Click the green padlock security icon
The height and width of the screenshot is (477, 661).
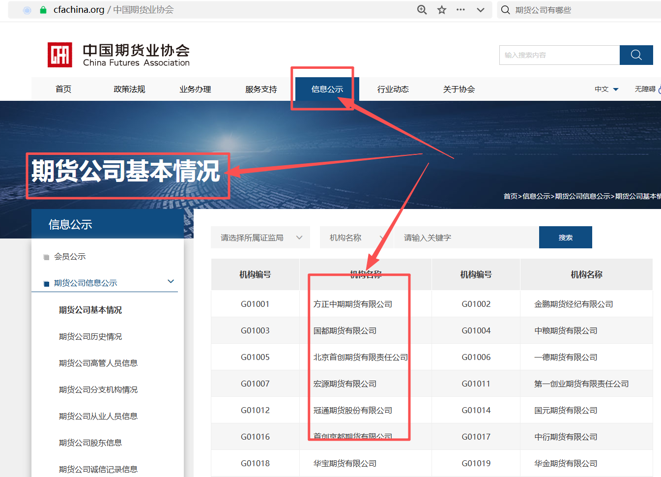43,10
